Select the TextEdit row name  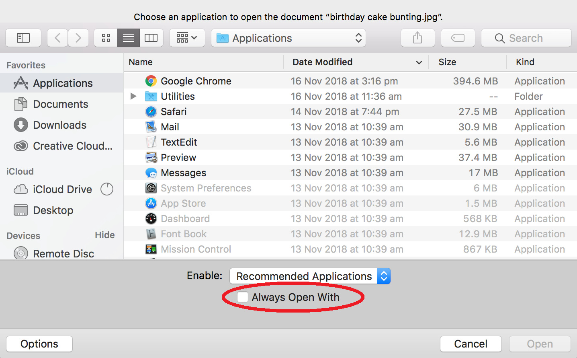[x=179, y=142]
